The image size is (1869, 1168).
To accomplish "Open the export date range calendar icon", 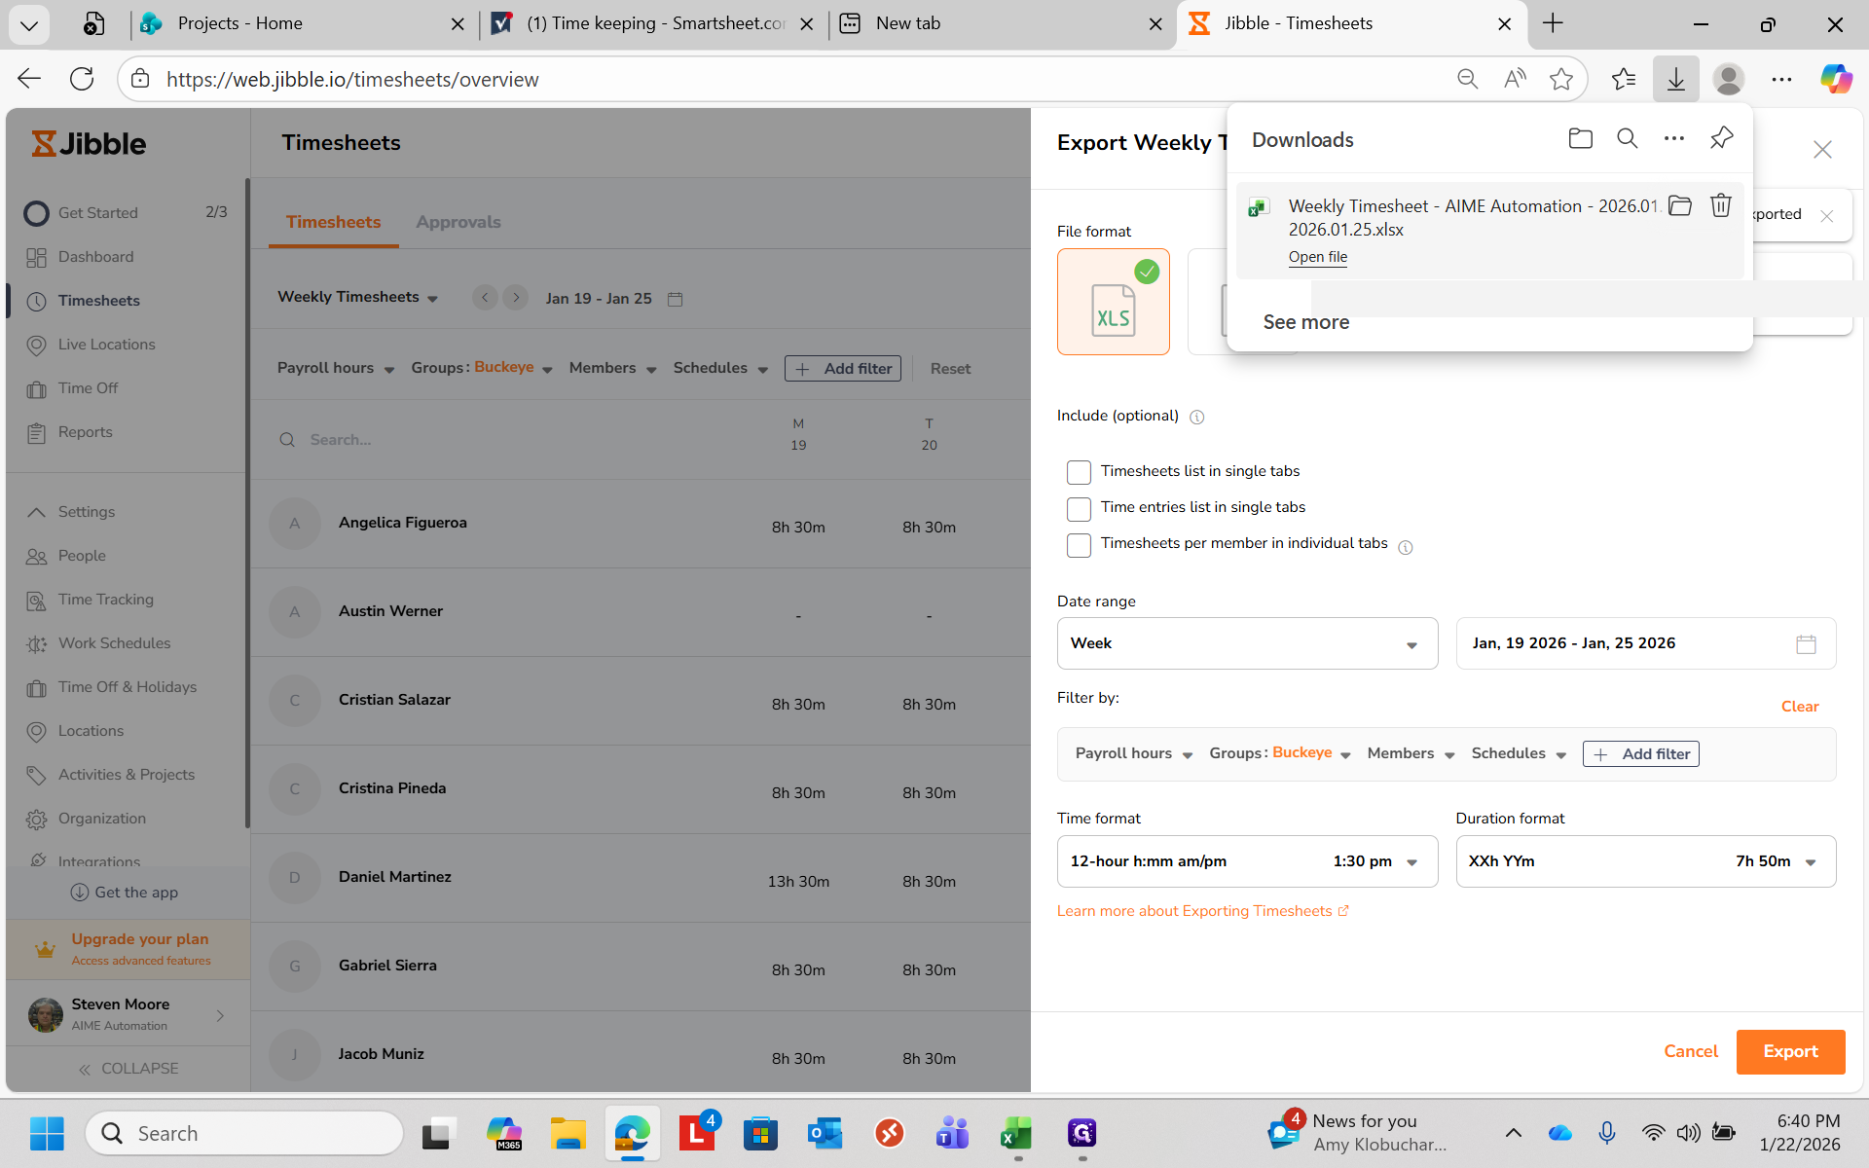I will tap(1806, 643).
